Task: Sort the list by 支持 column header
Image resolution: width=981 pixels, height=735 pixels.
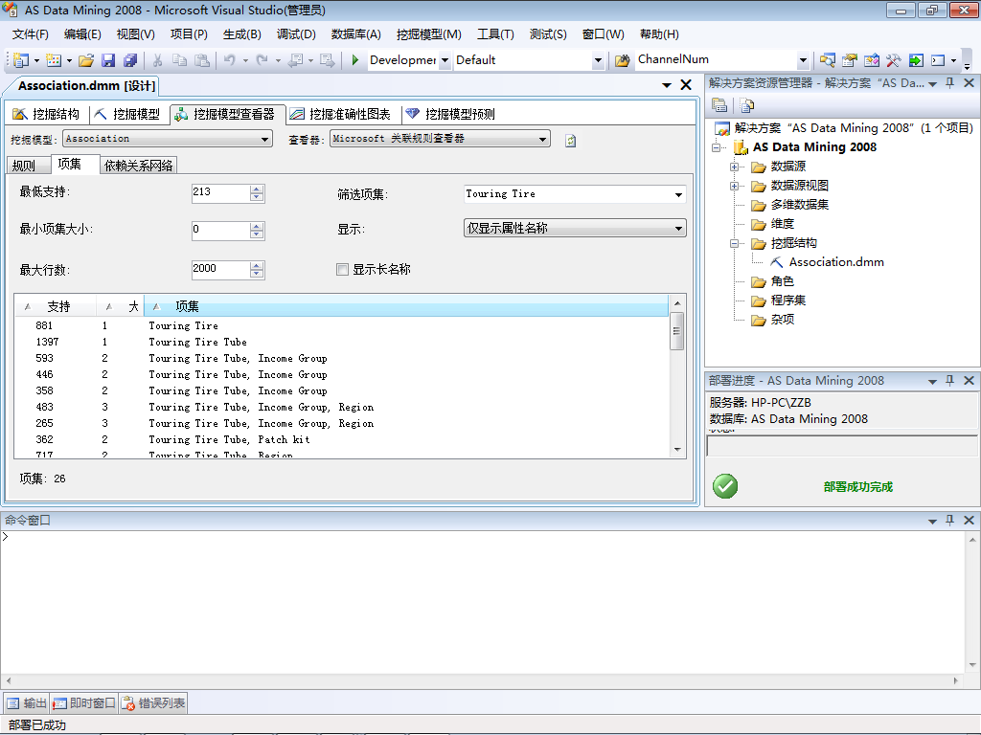Action: 56,306
